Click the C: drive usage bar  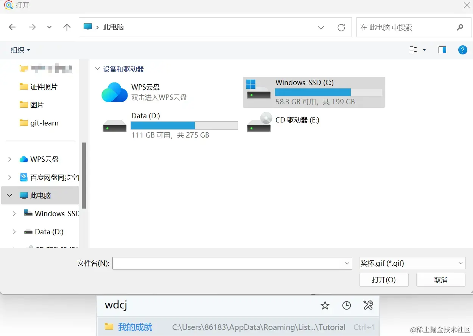coord(328,92)
